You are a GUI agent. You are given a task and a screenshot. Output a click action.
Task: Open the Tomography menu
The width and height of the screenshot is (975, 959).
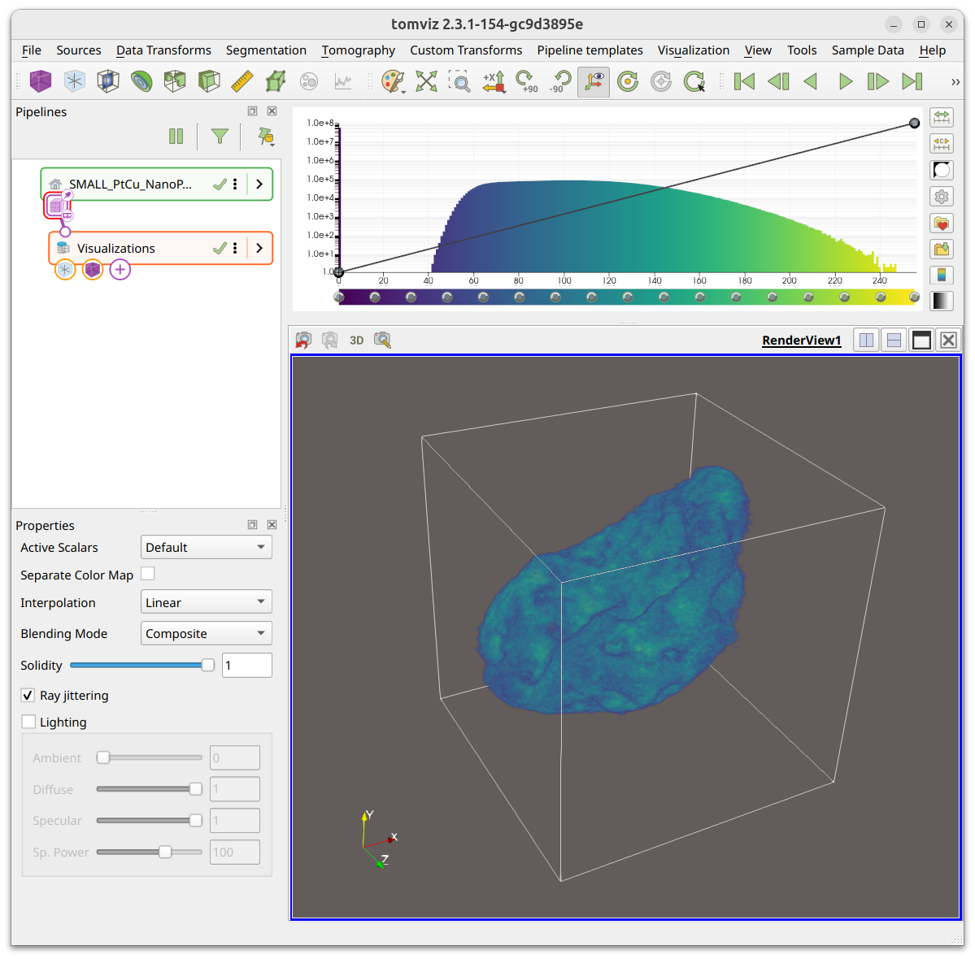358,50
